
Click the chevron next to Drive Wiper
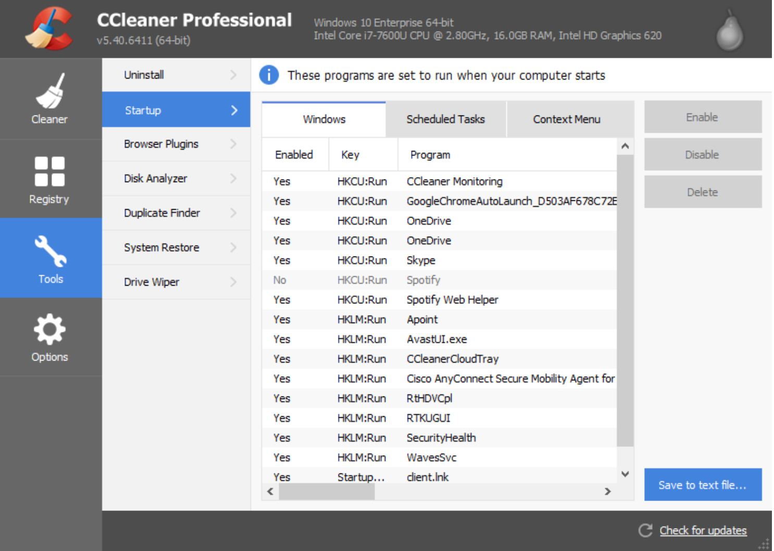click(x=233, y=281)
